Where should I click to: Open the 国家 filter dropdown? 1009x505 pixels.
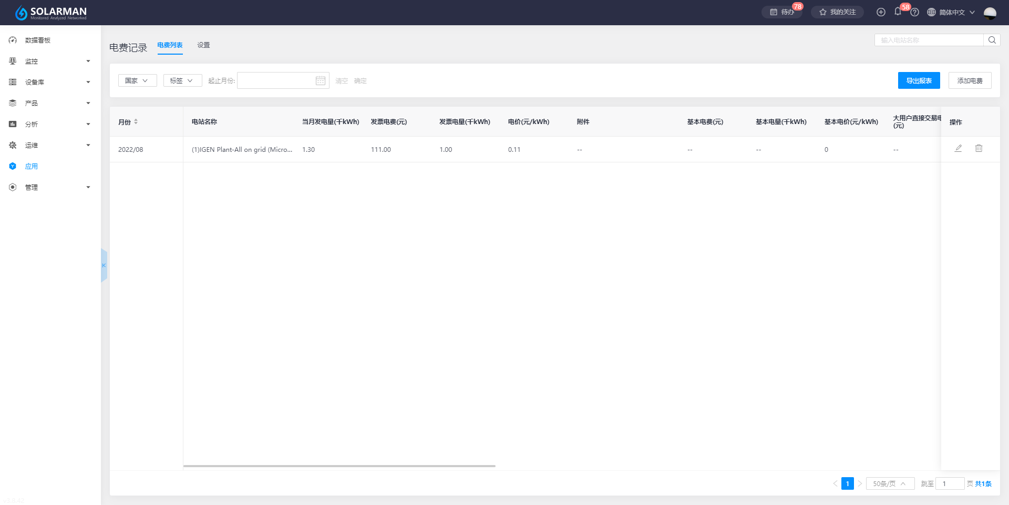coord(137,81)
